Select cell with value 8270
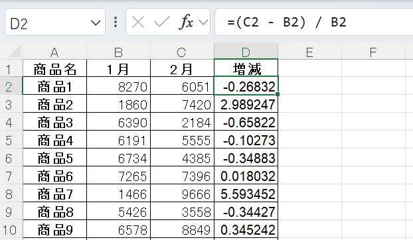This screenshot has width=413, height=240. (x=119, y=86)
